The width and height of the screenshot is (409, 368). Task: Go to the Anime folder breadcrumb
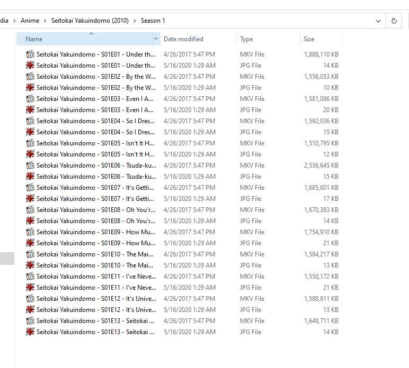[30, 21]
